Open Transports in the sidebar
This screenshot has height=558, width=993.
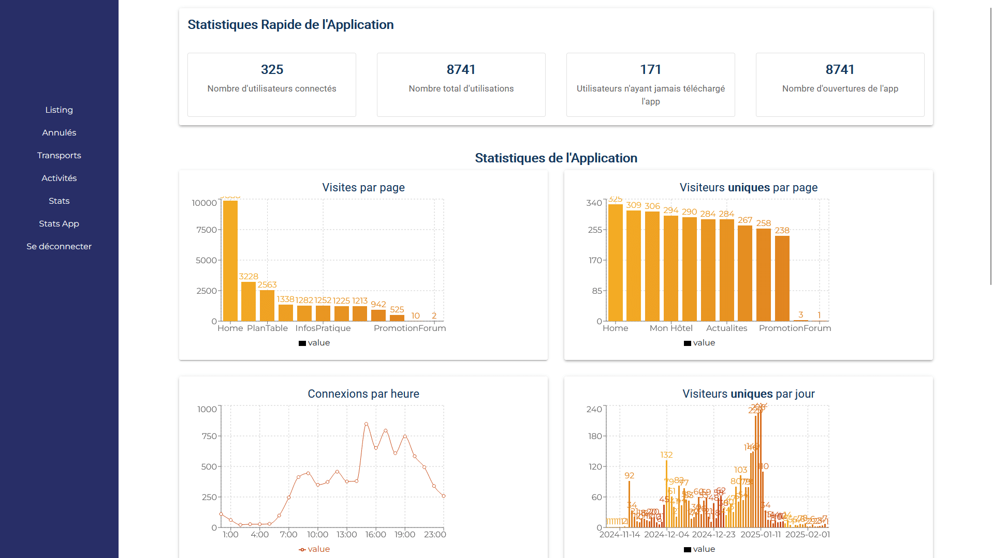(x=59, y=155)
